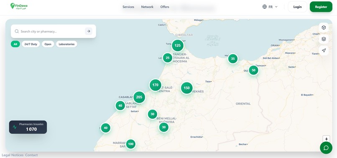Open the 50 cluster near Oujda
337x158 pixels.
tap(253, 70)
